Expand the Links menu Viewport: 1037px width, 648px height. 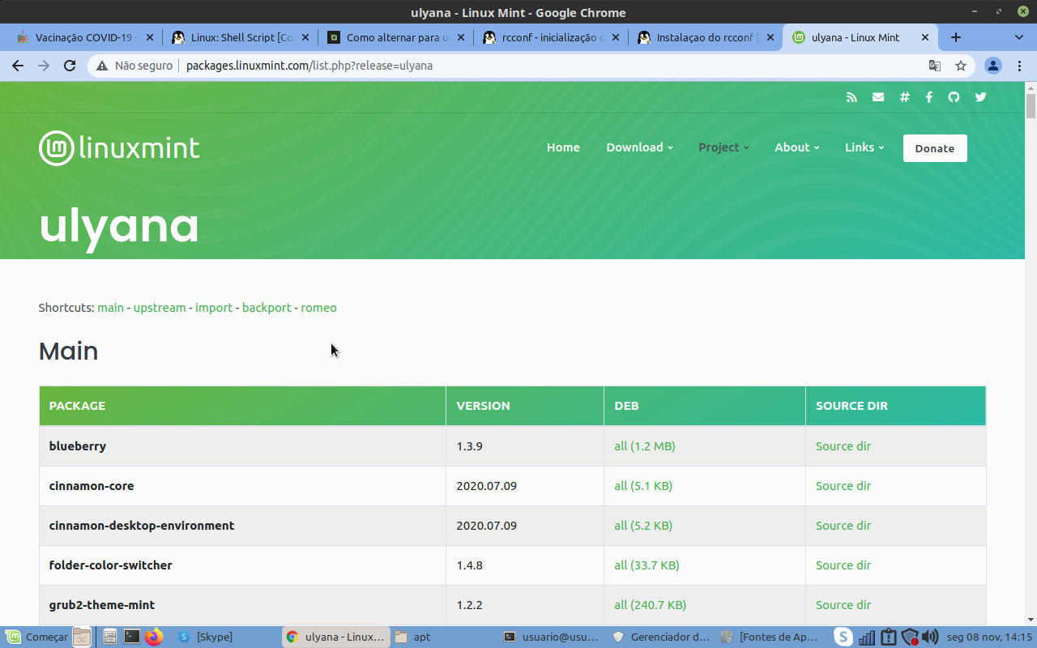[x=864, y=147]
